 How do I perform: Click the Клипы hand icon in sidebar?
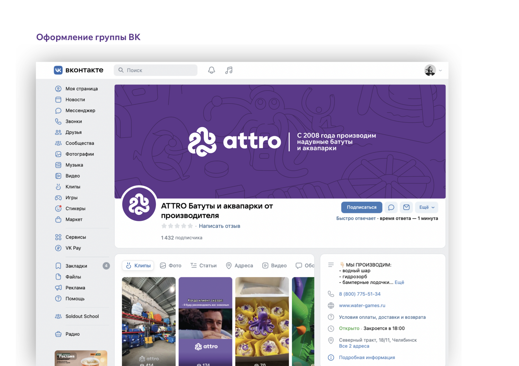pos(58,187)
